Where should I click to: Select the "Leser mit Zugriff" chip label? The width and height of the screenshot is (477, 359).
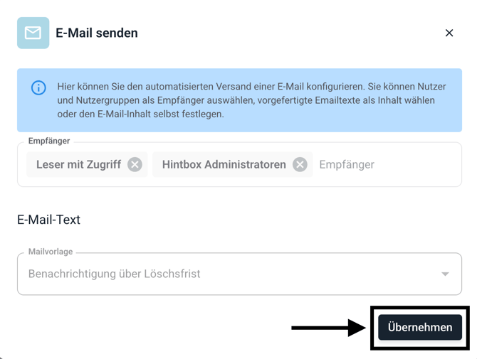(x=78, y=164)
